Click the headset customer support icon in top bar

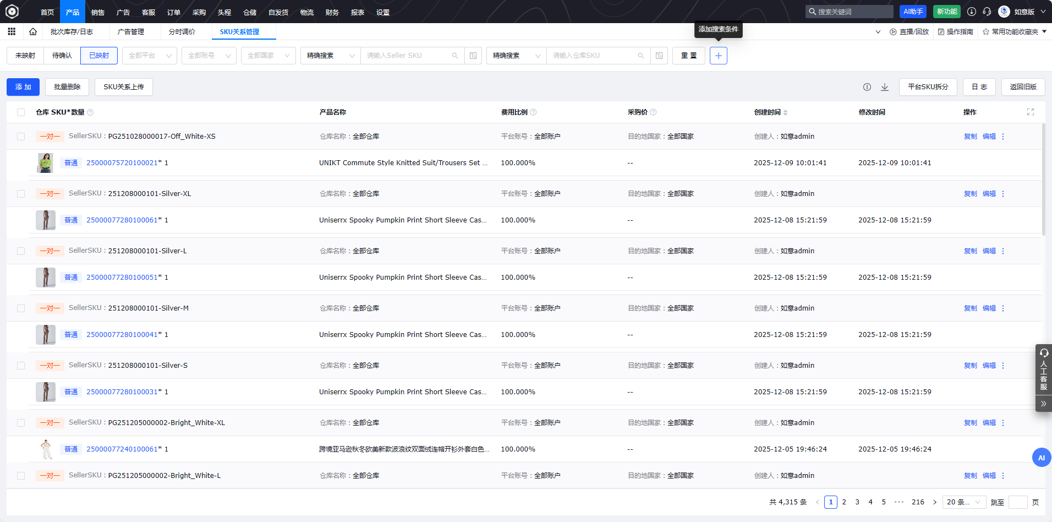coord(987,12)
